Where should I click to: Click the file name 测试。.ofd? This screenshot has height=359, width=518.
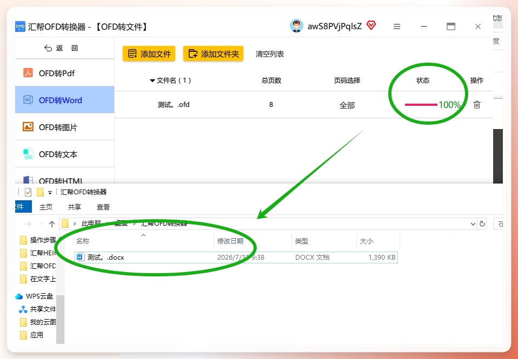174,105
